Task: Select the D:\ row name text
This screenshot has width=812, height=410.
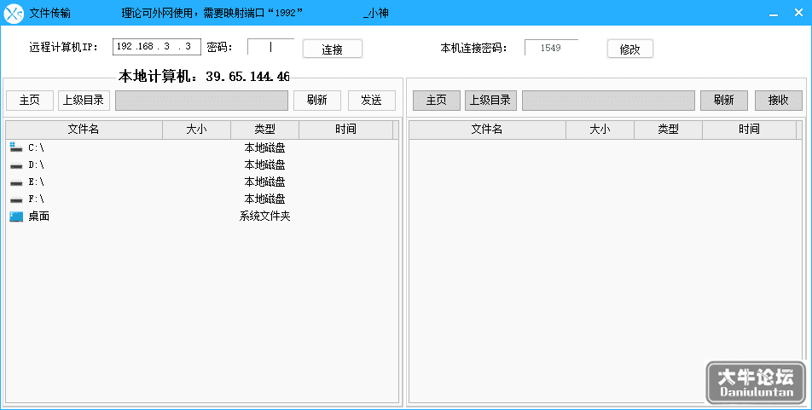Action: (x=36, y=165)
